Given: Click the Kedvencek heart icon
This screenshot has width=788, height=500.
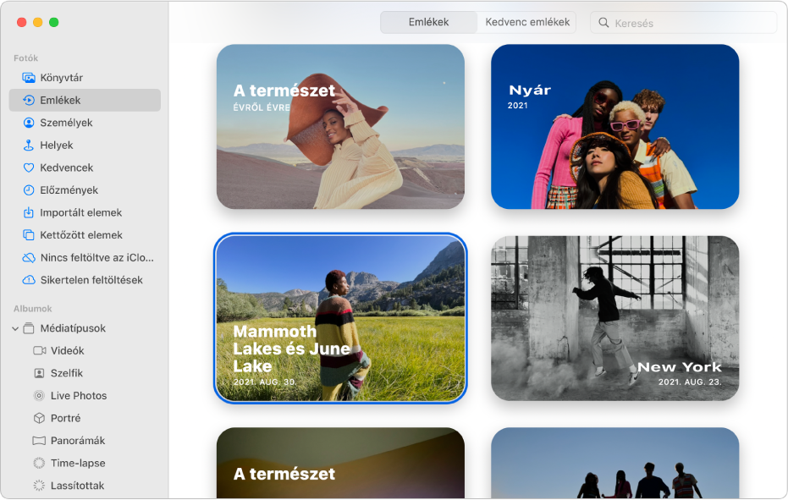Looking at the screenshot, I should pyautogui.click(x=29, y=168).
